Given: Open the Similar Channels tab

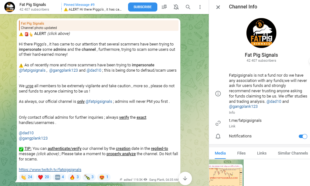Looking at the screenshot, I should (x=293, y=153).
